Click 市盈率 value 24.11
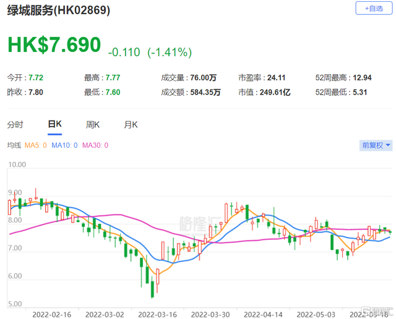The height and width of the screenshot is (319, 396). pyautogui.click(x=277, y=78)
